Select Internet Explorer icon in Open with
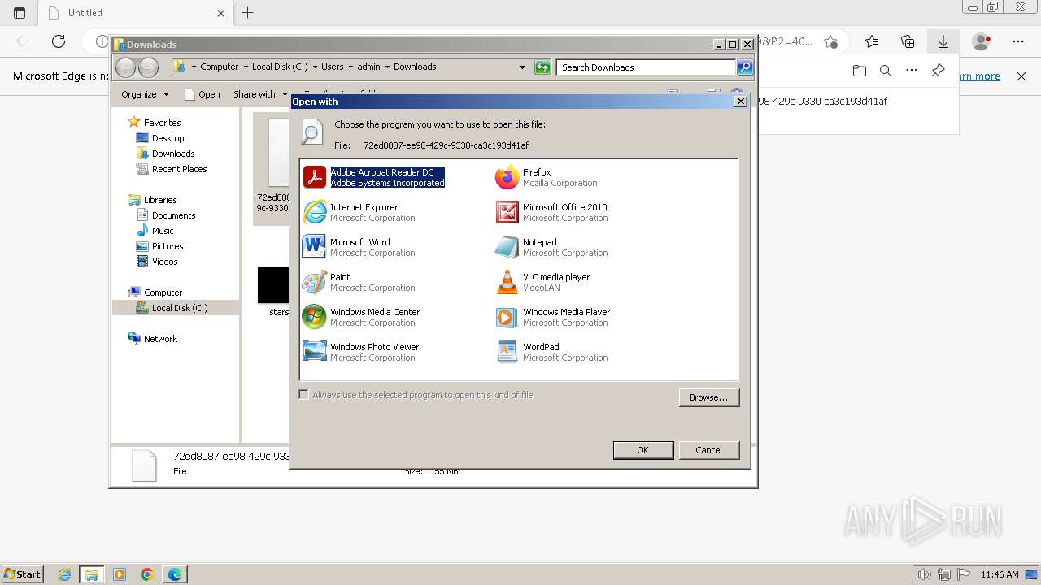 [x=314, y=212]
